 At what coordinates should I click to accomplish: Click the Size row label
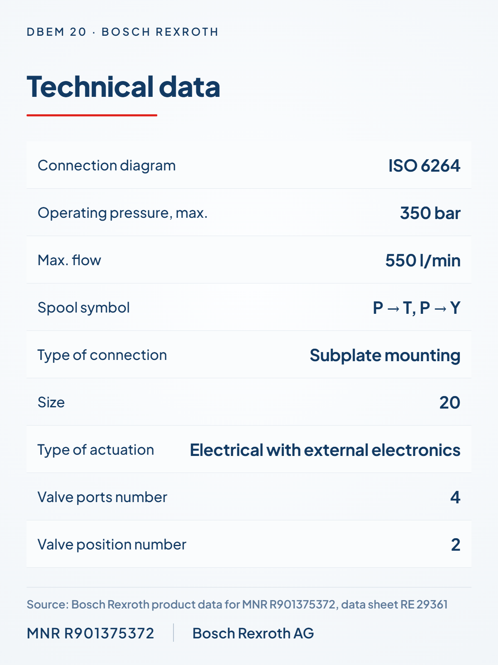pyautogui.click(x=51, y=402)
